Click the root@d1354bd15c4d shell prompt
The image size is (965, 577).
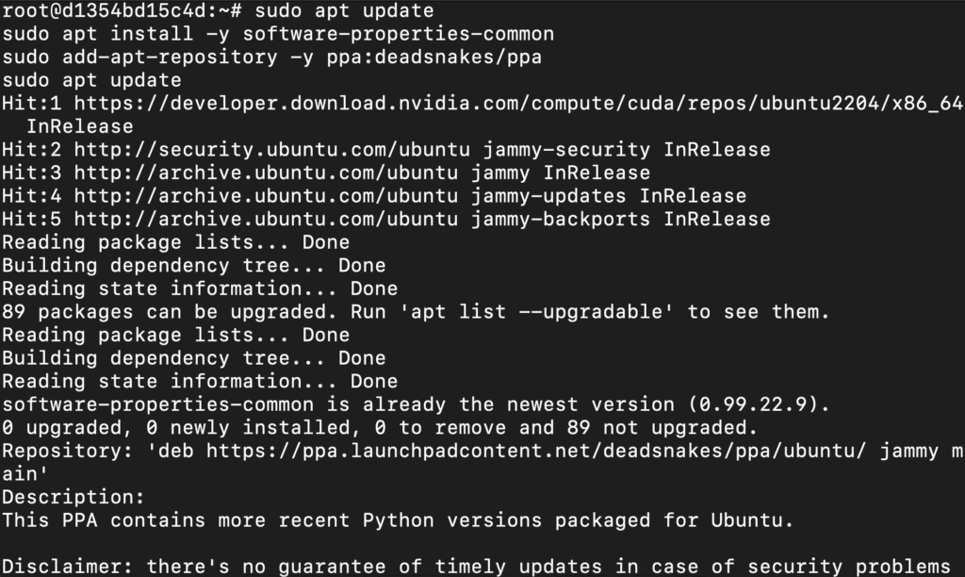point(122,10)
